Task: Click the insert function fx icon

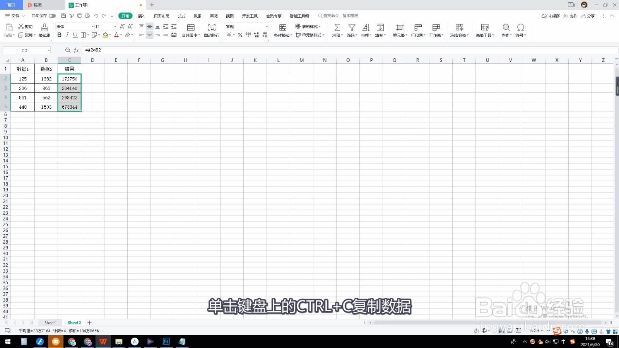Action: click(x=76, y=50)
